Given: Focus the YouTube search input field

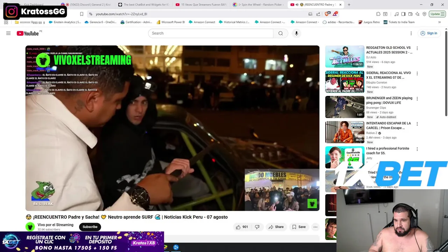Looking at the screenshot, I should (x=211, y=33).
